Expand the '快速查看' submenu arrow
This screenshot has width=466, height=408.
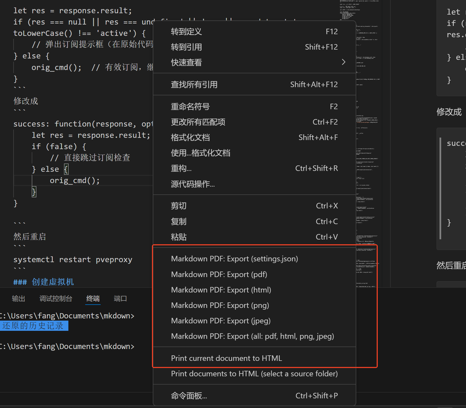click(x=343, y=62)
